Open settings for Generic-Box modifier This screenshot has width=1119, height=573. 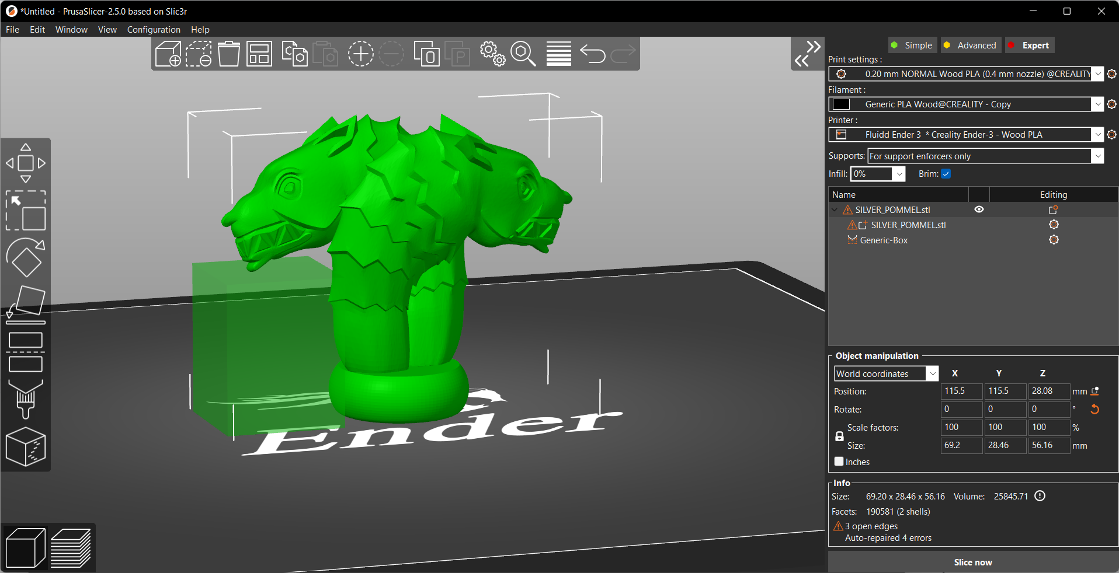pos(1054,240)
